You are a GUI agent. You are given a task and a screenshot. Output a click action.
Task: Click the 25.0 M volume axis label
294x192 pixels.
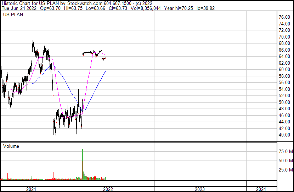tap(285, 170)
